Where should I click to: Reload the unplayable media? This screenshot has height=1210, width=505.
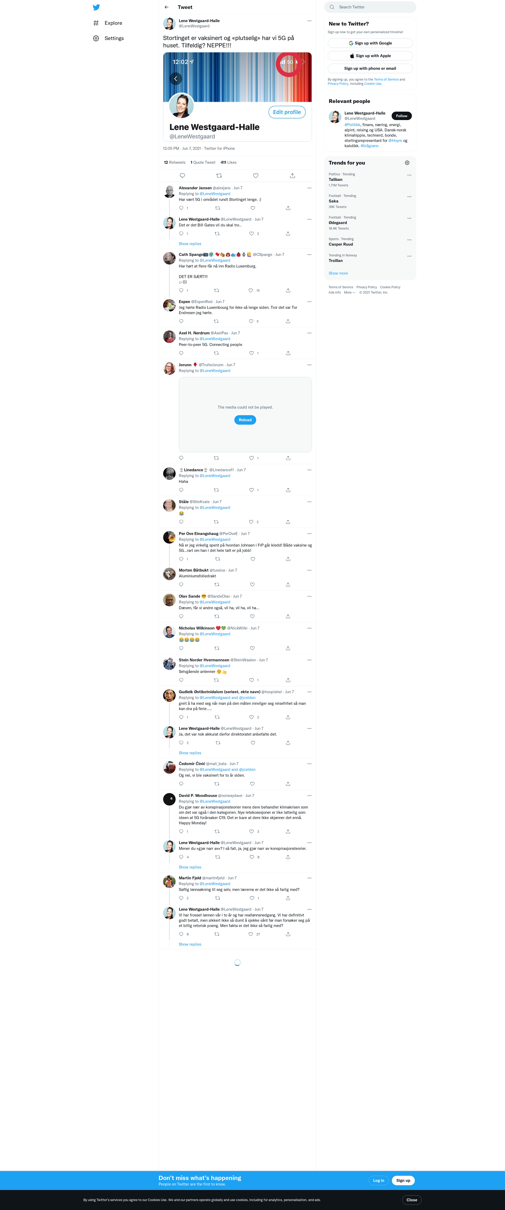click(245, 420)
